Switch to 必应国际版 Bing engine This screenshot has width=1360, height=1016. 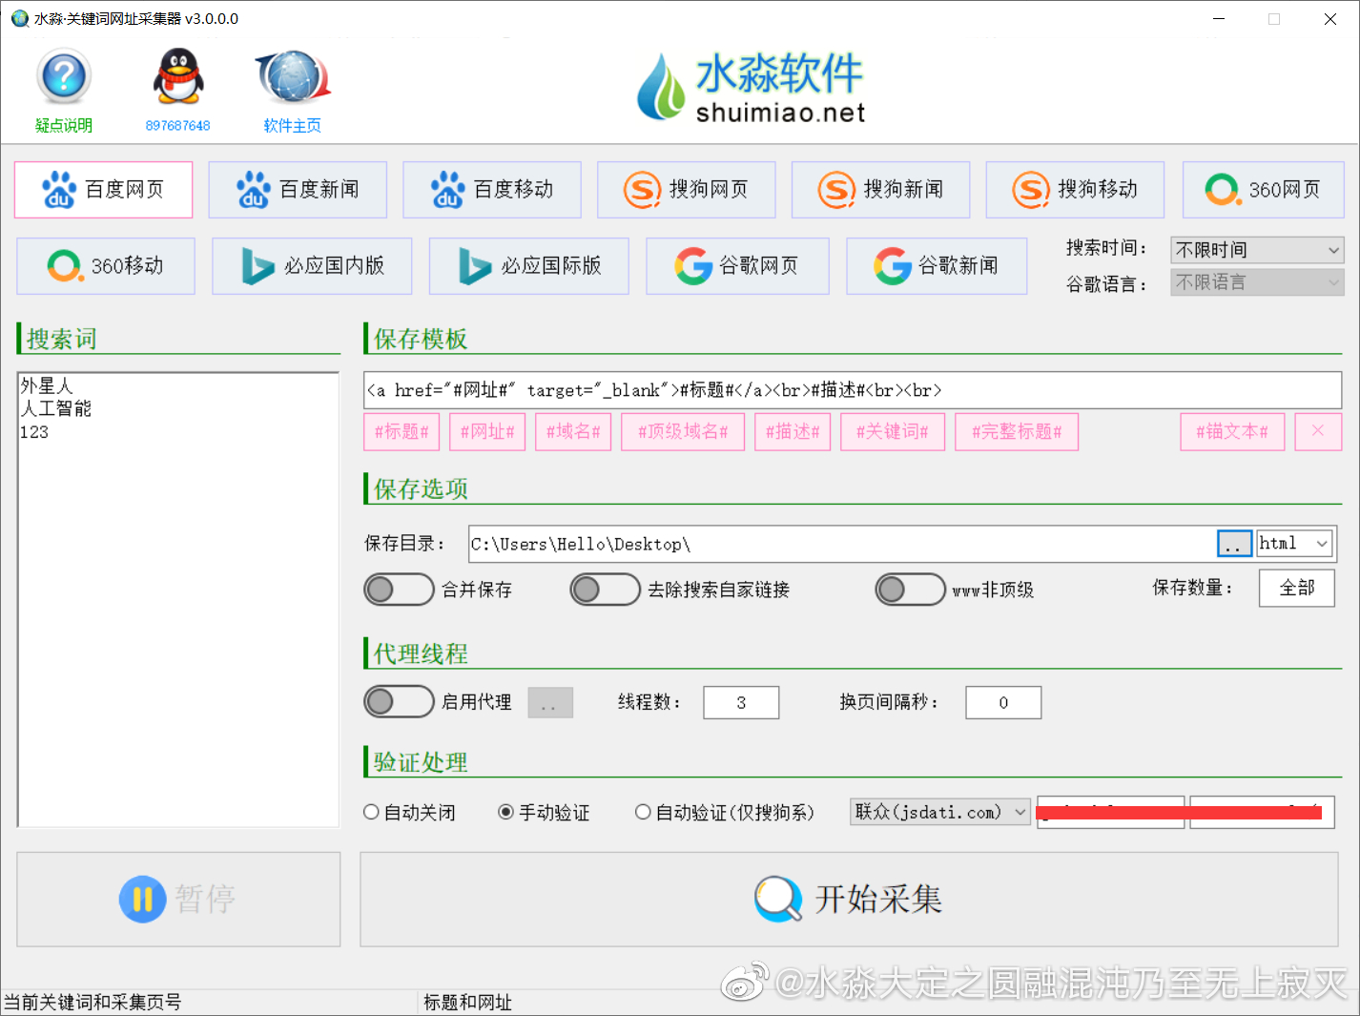coord(529,266)
